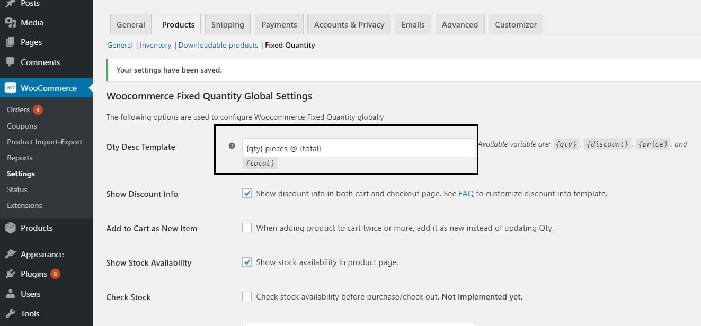
Task: Navigate to Downloadable products settings
Action: (218, 45)
